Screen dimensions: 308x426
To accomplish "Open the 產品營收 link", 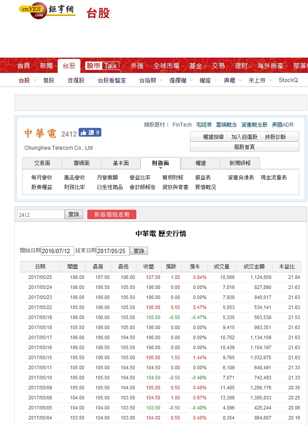I will [x=74, y=177].
